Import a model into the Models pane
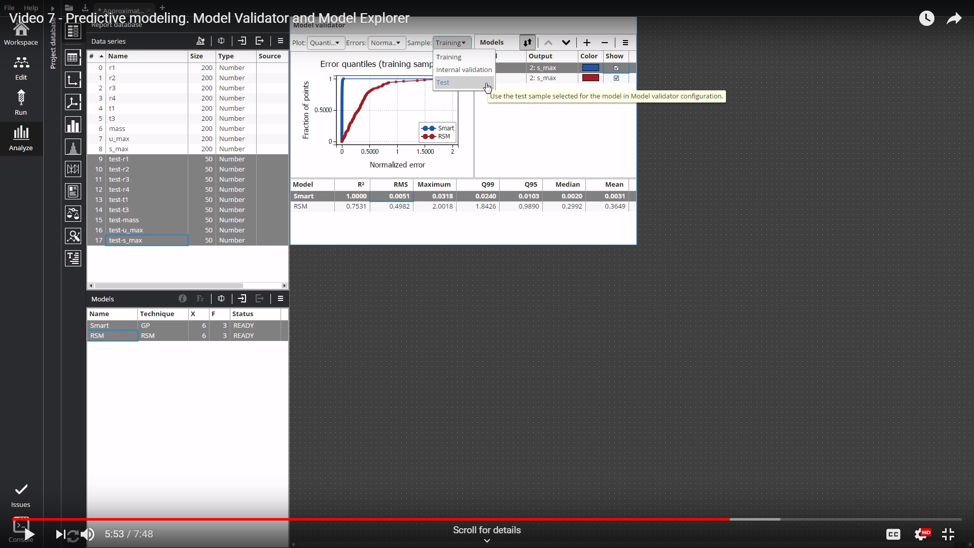 click(x=242, y=299)
